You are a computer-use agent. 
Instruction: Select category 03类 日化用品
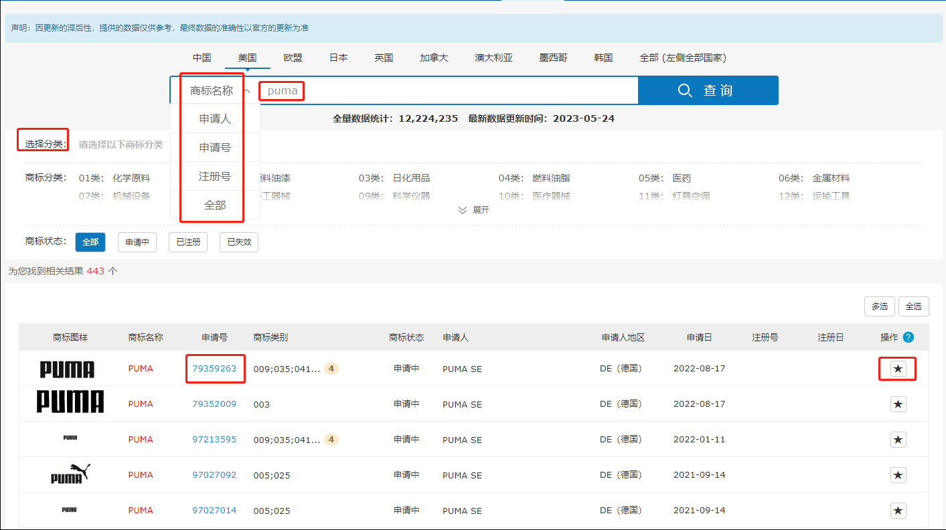[394, 178]
